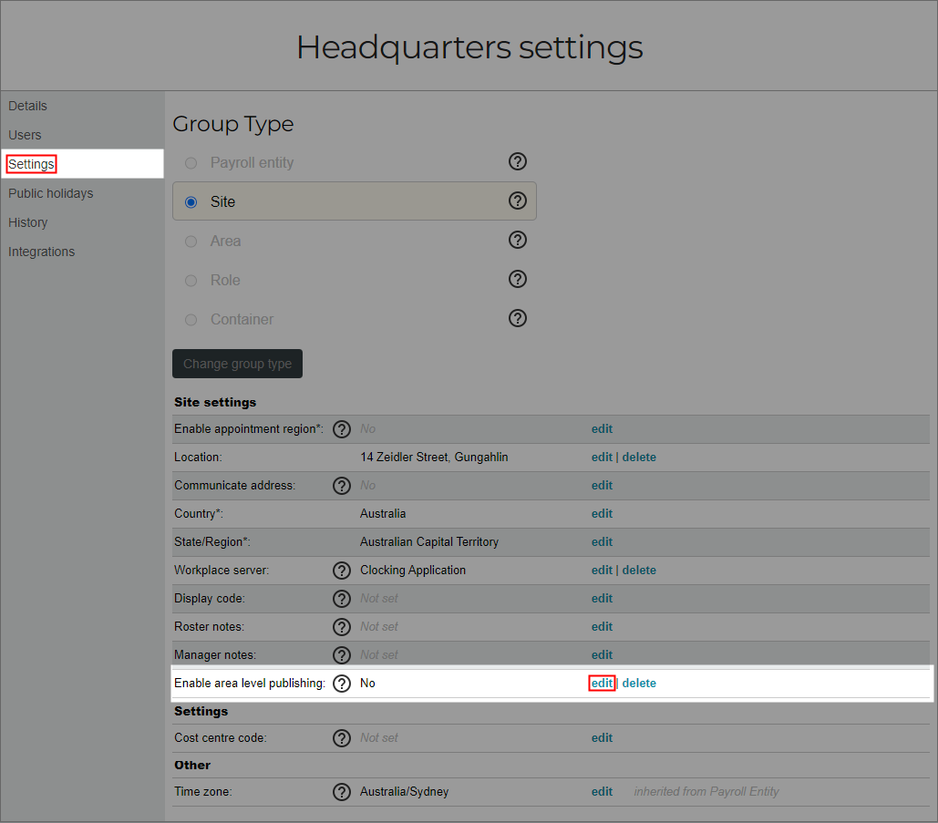
Task: Edit the Location setting
Action: point(602,457)
